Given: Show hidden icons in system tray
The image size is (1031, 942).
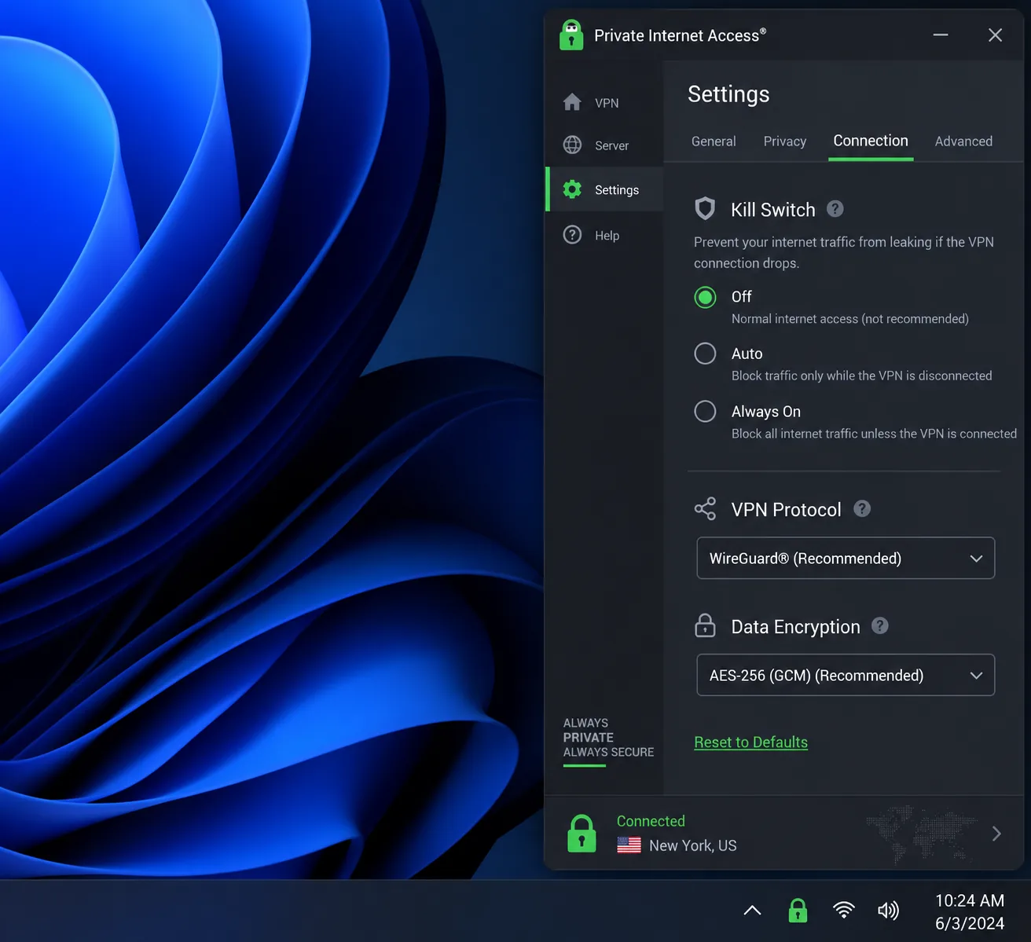Looking at the screenshot, I should coord(752,911).
